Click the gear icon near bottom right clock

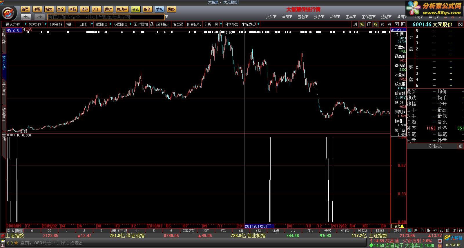(x=440, y=245)
